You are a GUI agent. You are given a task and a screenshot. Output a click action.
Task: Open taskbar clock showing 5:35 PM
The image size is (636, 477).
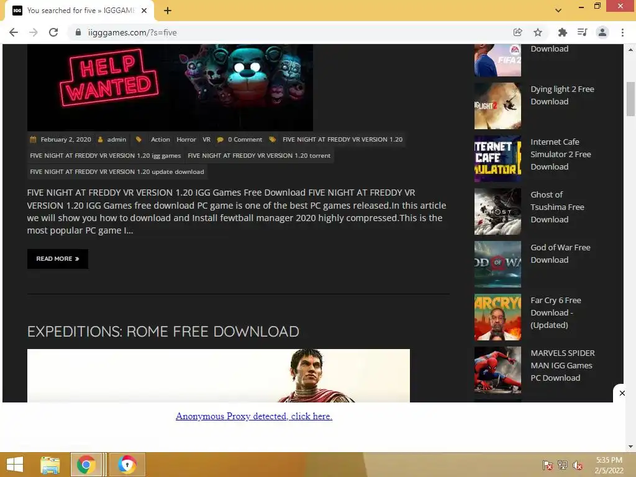coord(609,465)
